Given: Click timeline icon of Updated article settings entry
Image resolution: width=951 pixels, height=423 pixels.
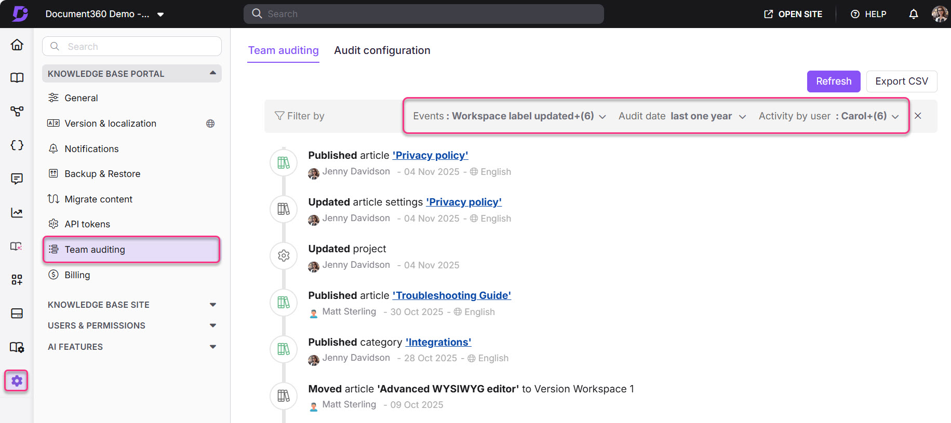Looking at the screenshot, I should (284, 209).
